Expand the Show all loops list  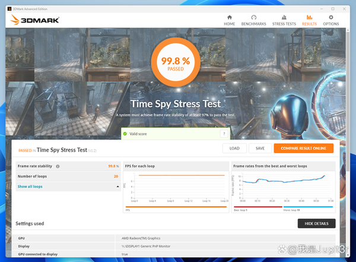tap(30, 187)
